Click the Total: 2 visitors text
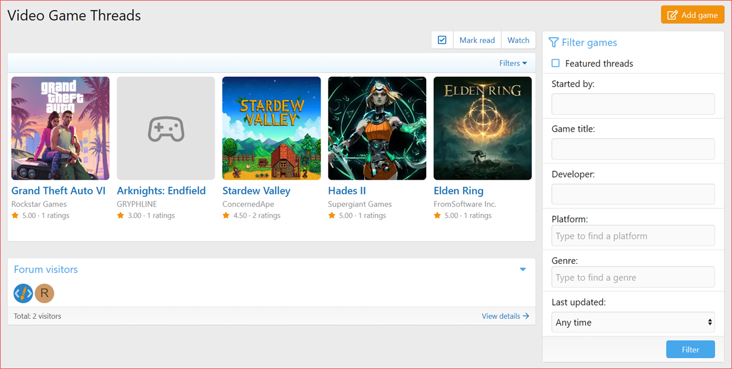732x369 pixels. coord(37,316)
